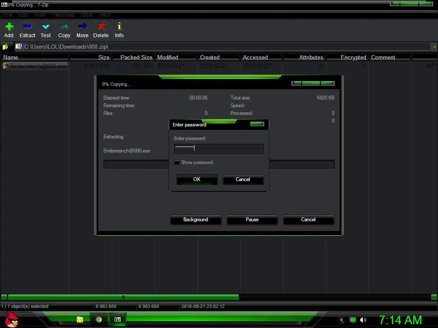
Task: Toggle the Show password checkbox
Action: tap(177, 162)
